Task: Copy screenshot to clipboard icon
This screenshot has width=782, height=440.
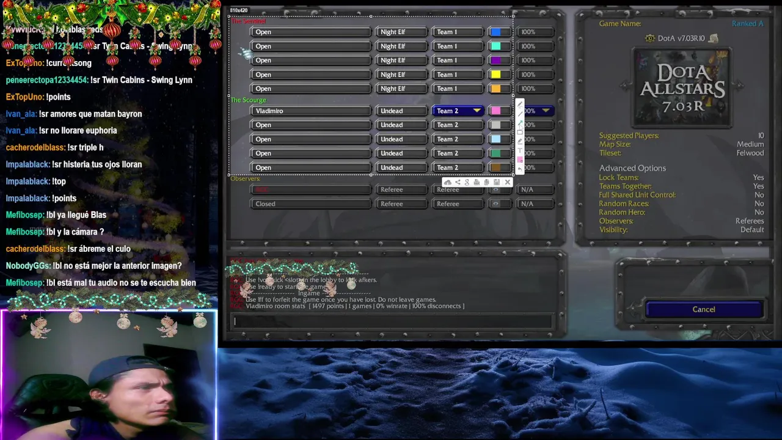Action: (486, 182)
